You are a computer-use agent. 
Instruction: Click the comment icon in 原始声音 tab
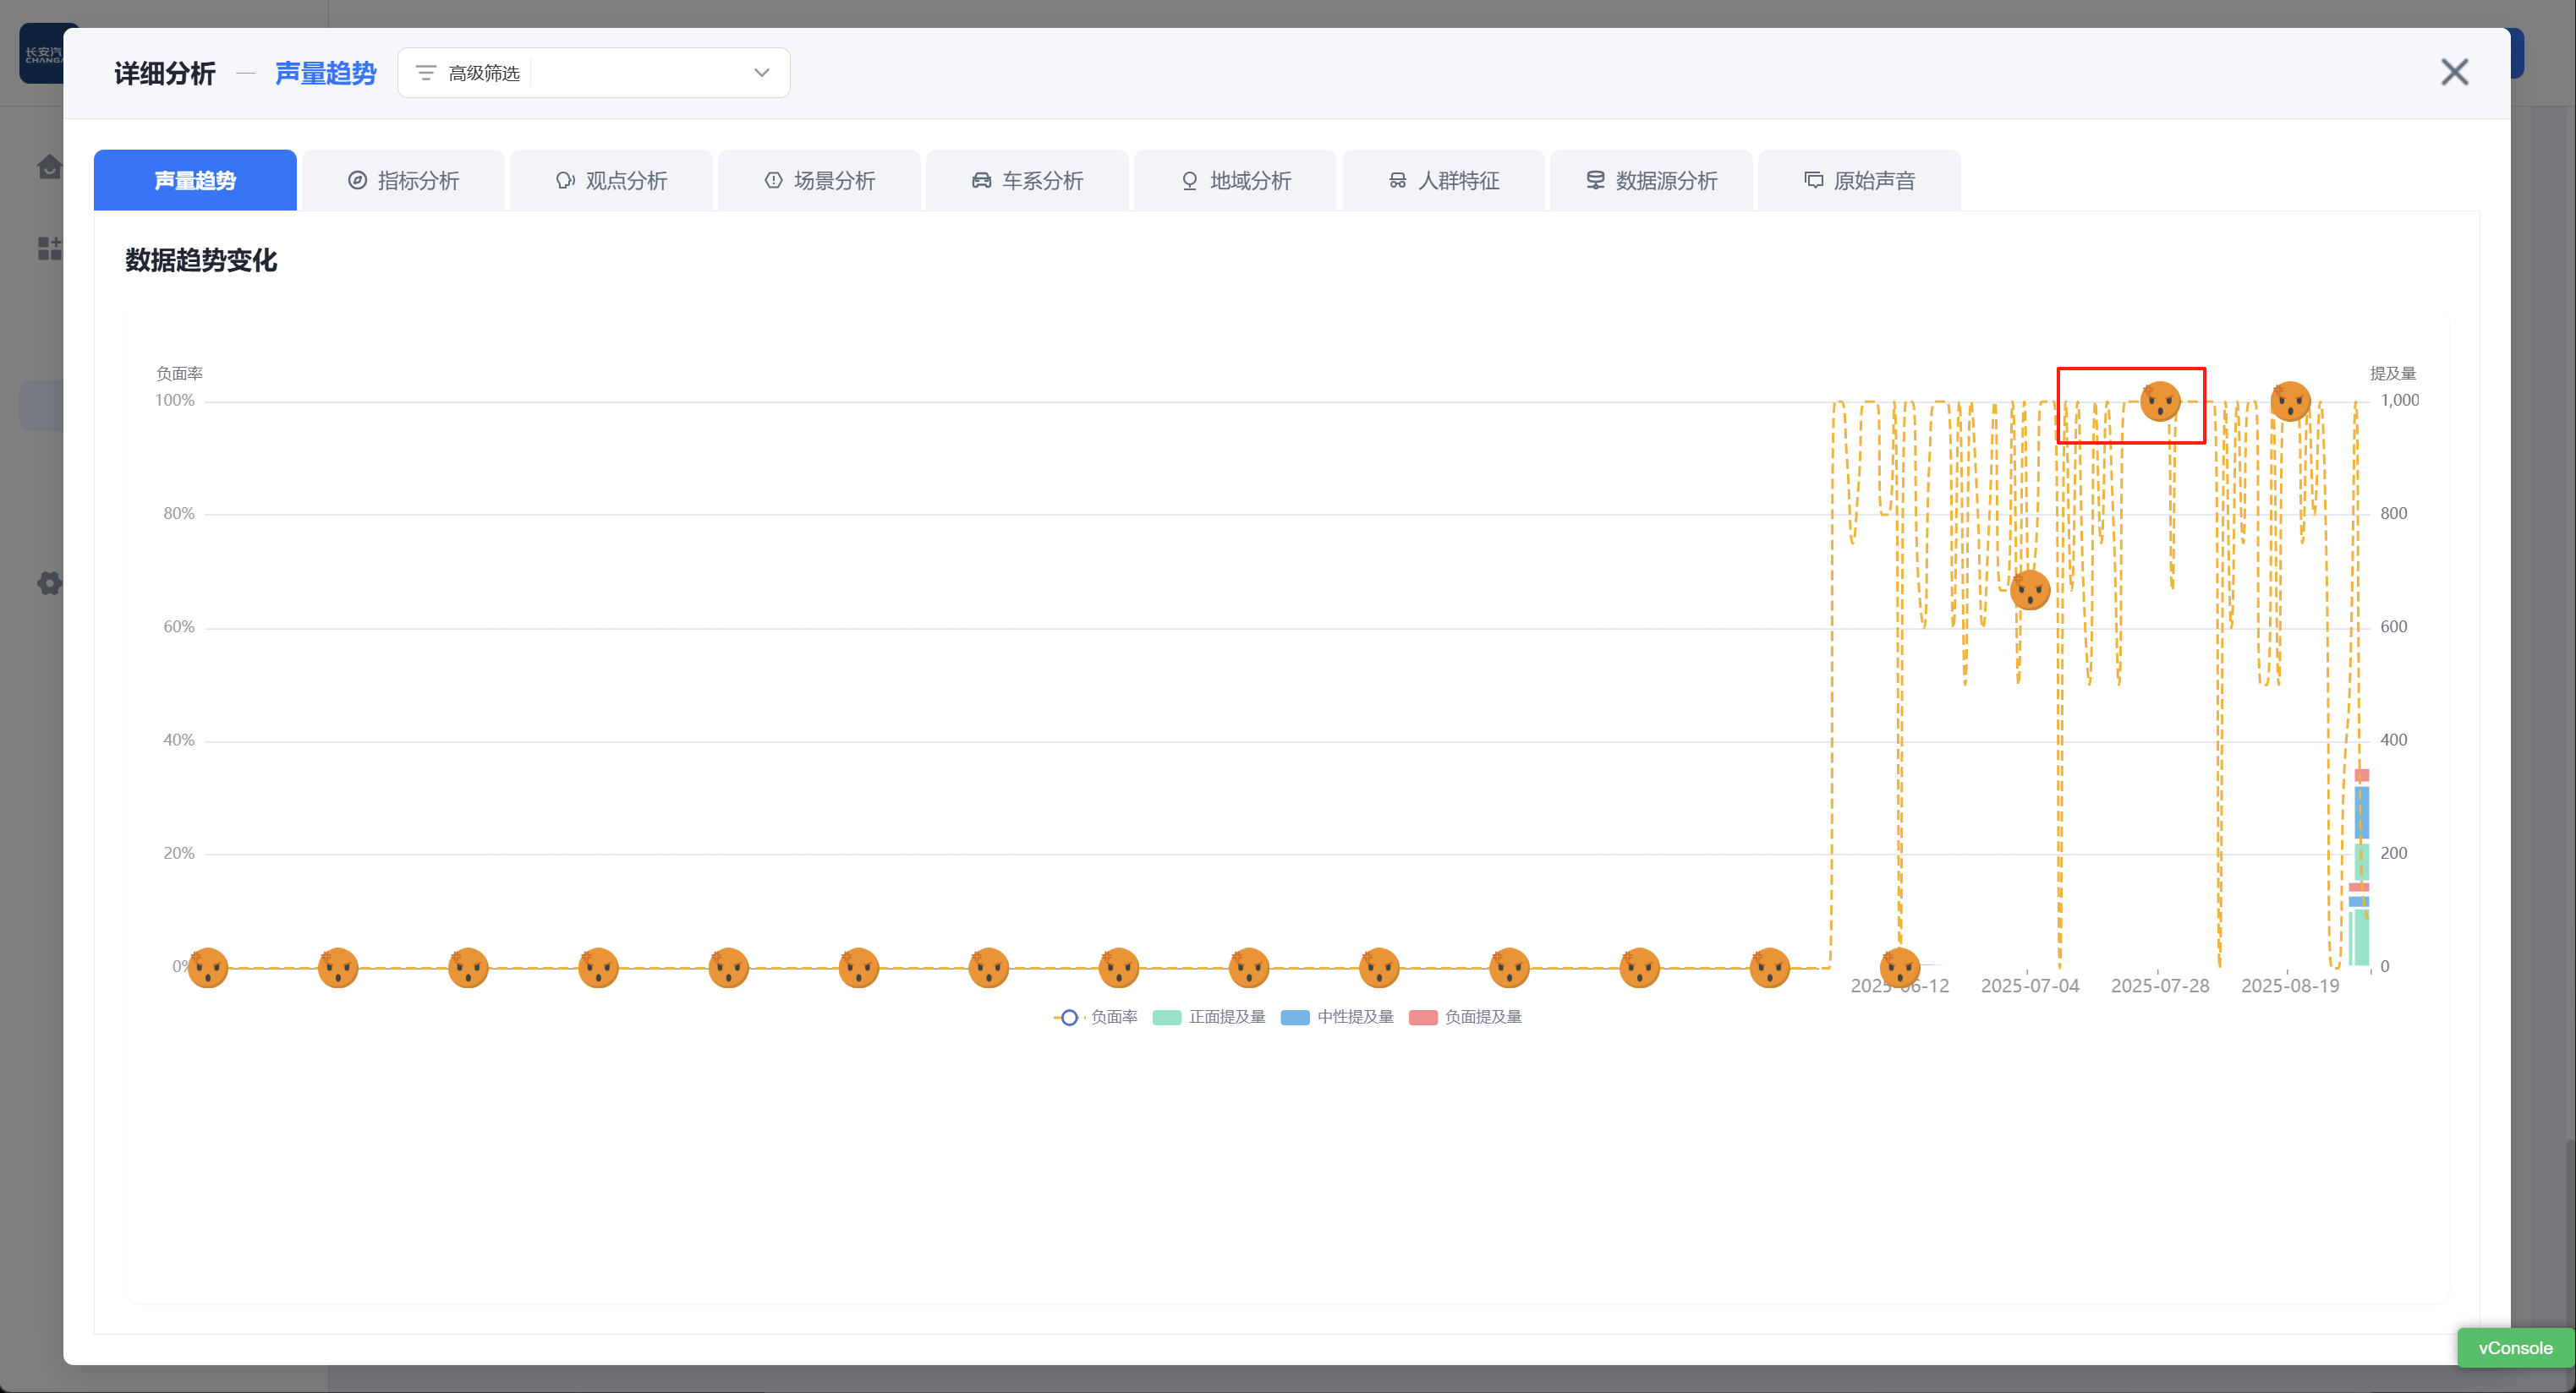1813,180
